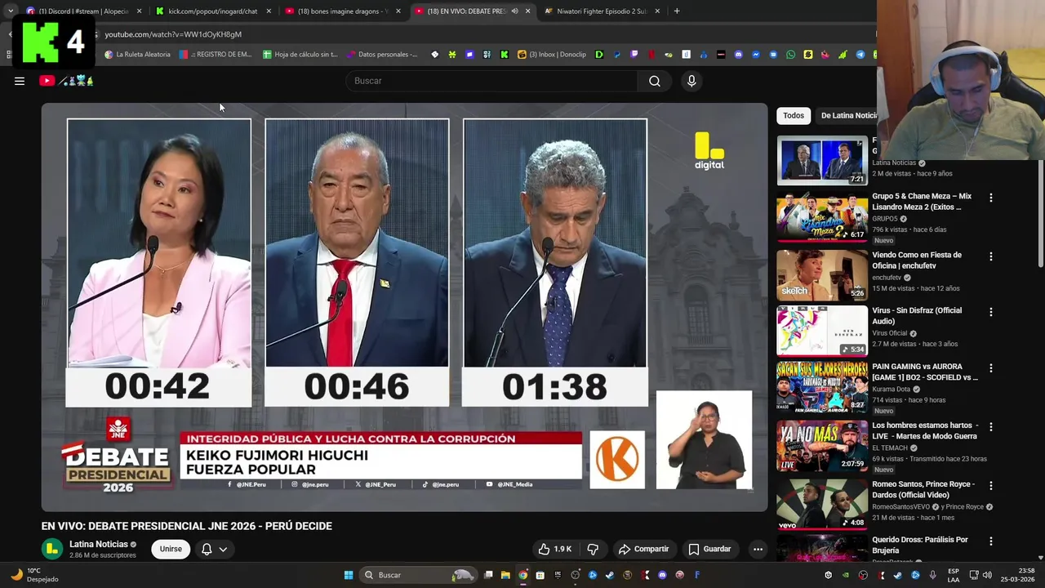Switch to Chrome on the taskbar

[523, 575]
